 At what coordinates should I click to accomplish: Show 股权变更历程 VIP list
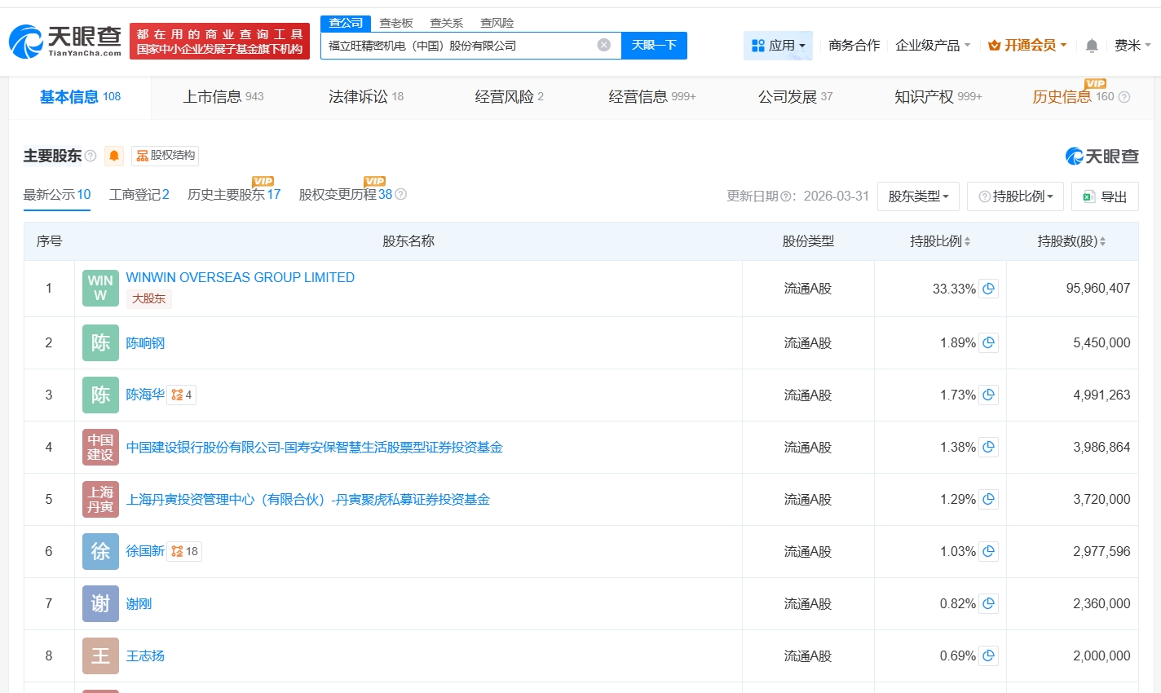point(346,195)
